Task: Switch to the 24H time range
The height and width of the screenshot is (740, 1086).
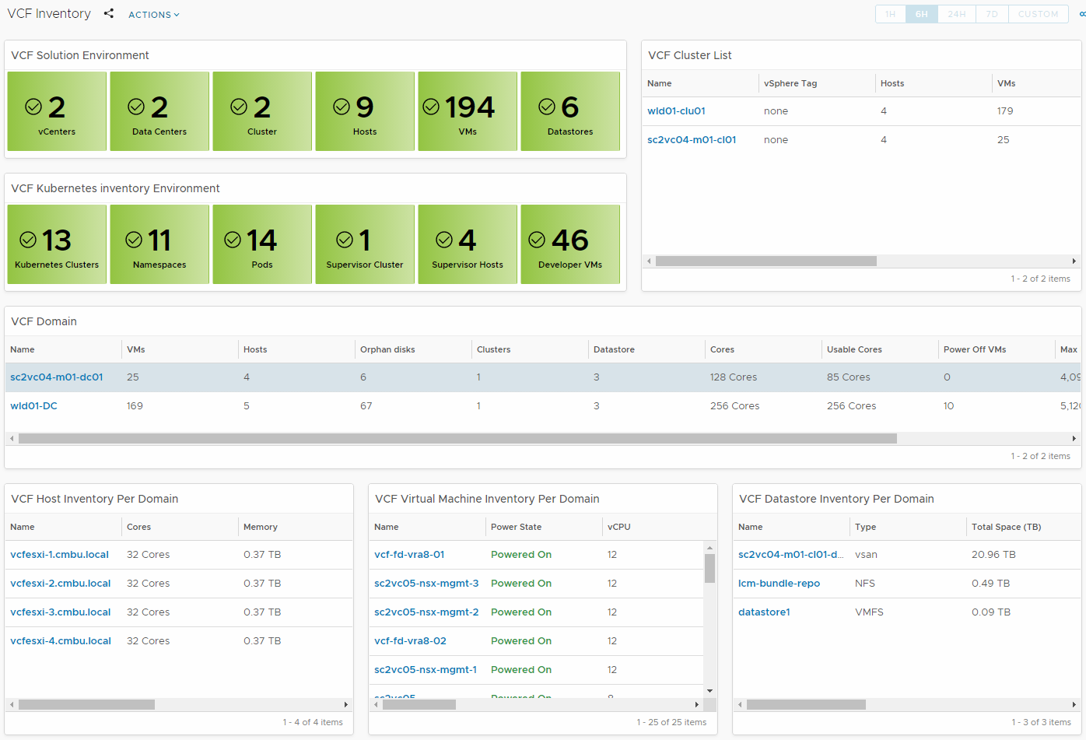Action: pos(956,14)
